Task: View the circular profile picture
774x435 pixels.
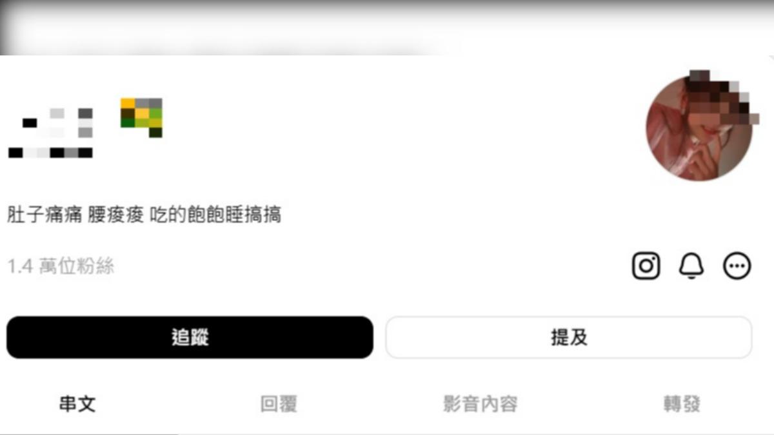Action: 699,128
